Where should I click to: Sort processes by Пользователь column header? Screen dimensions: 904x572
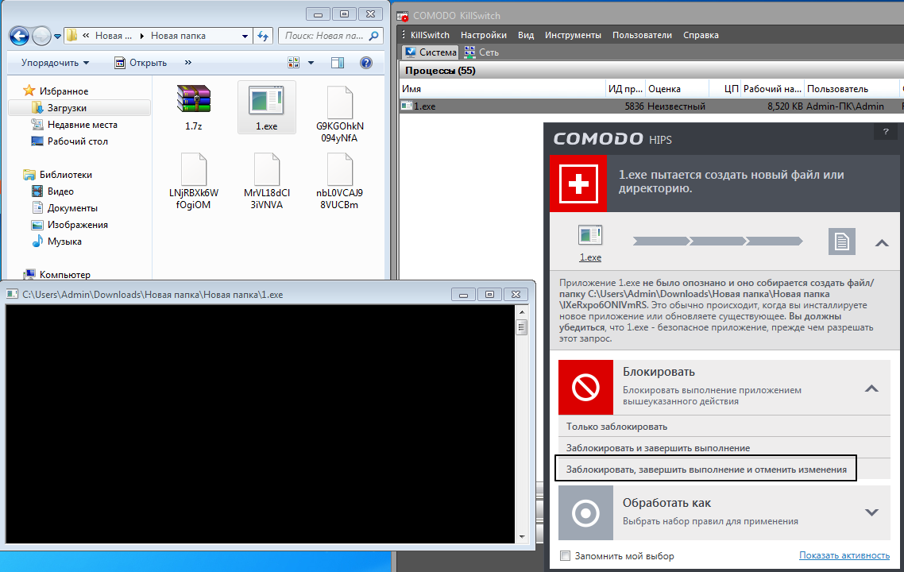851,89
